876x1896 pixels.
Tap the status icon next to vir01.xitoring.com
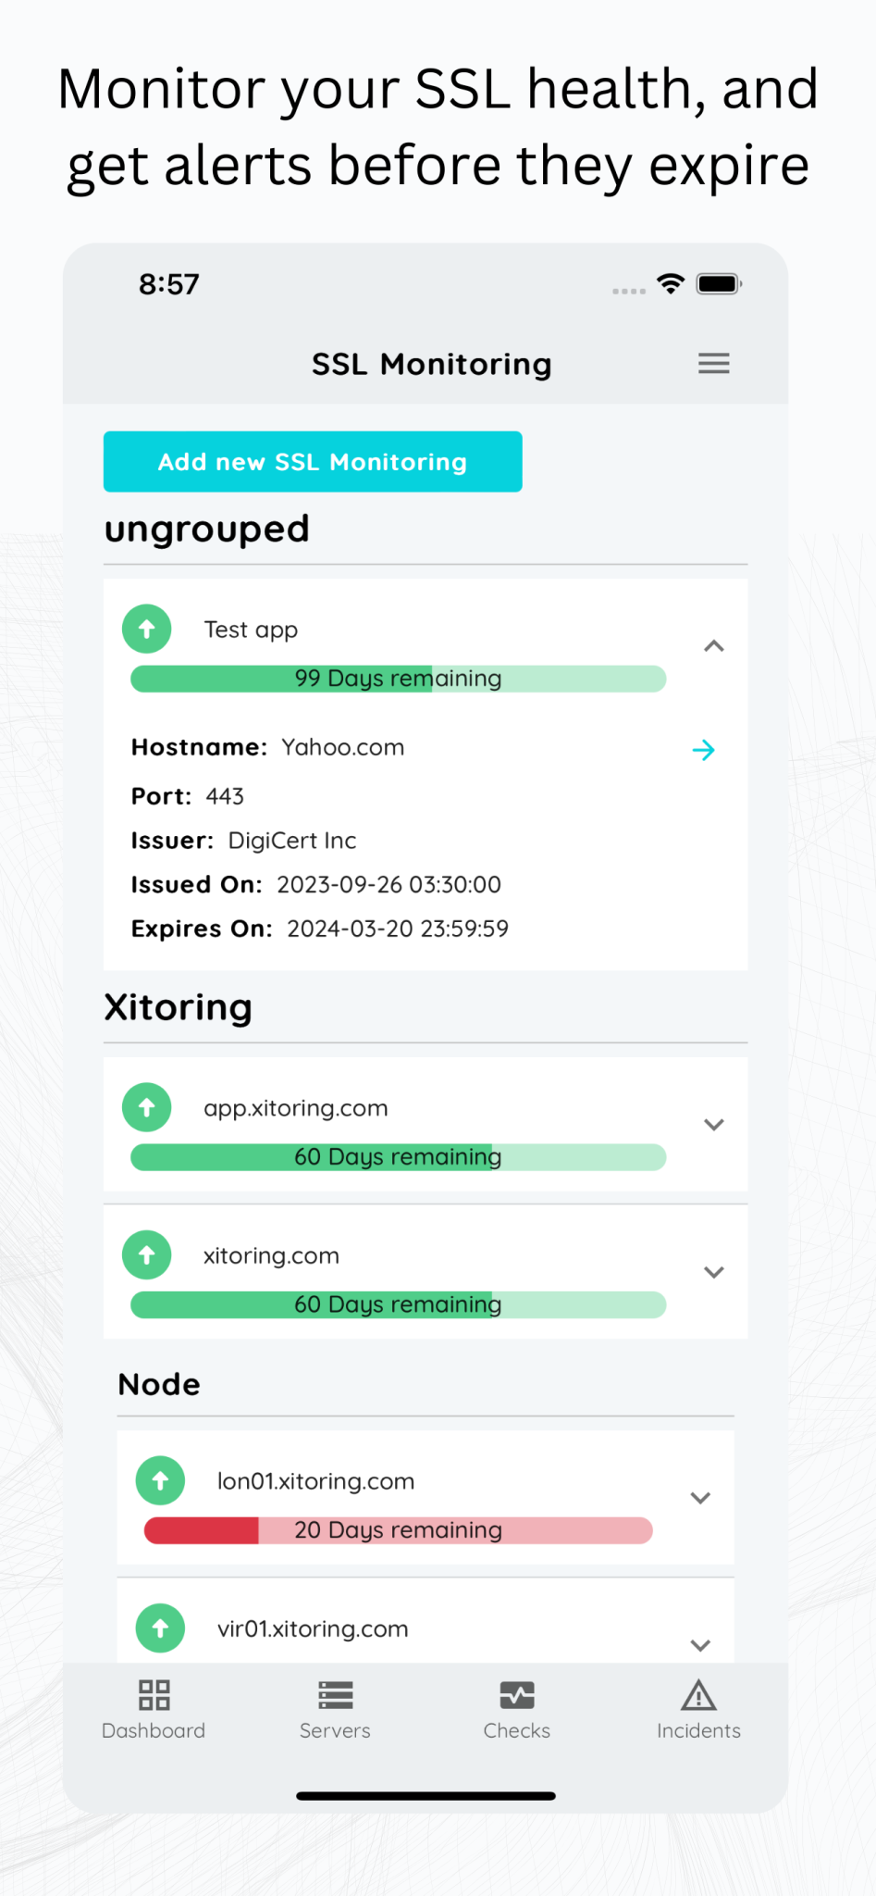point(160,1628)
